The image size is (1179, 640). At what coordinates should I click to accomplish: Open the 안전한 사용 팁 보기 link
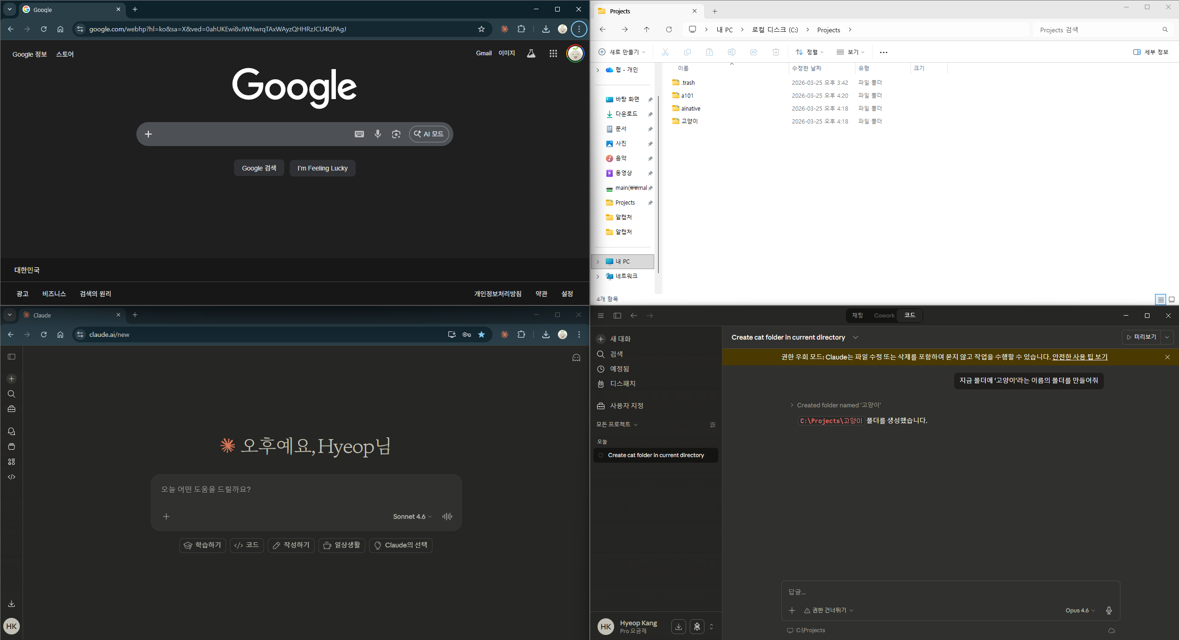pos(1079,357)
